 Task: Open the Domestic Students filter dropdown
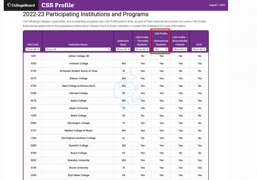(x=142, y=49)
